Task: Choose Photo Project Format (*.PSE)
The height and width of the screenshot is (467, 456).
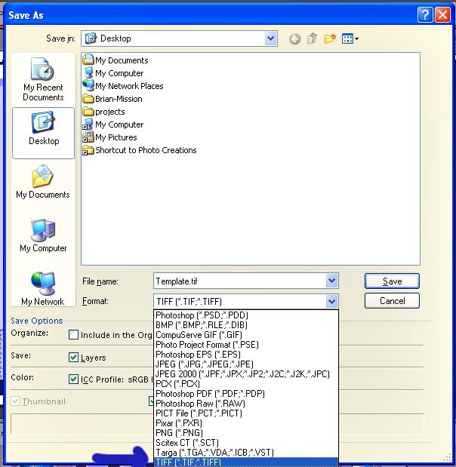Action: pyautogui.click(x=246, y=344)
